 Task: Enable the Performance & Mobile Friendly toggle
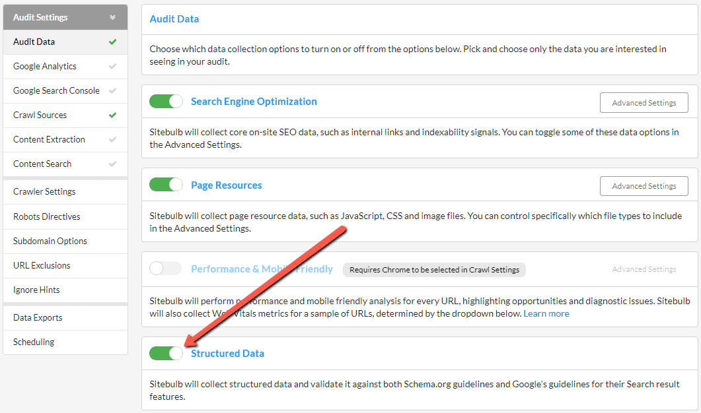[165, 269]
